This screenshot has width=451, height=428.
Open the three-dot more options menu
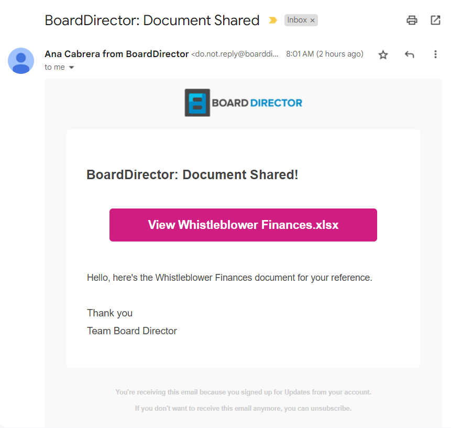[x=435, y=54]
